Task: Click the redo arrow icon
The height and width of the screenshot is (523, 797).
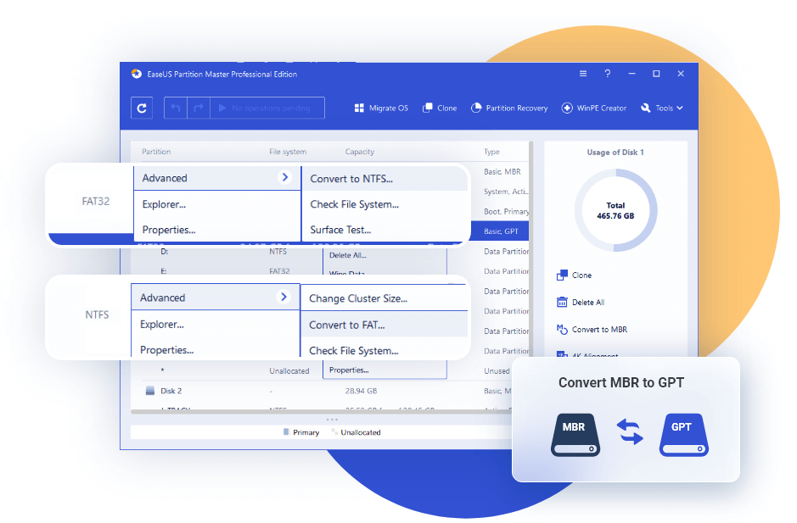Action: tap(198, 108)
